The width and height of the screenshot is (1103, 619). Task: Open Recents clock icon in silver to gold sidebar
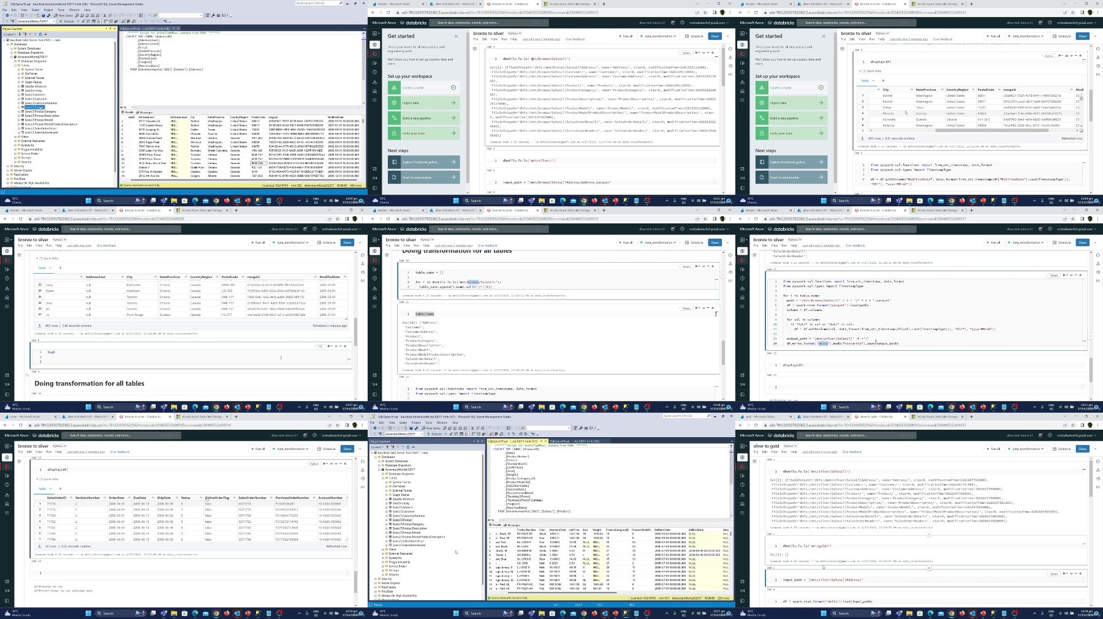point(742,484)
